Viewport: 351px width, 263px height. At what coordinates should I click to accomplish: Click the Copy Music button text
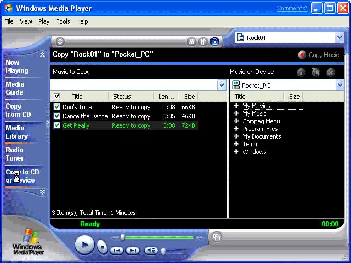pos(324,55)
